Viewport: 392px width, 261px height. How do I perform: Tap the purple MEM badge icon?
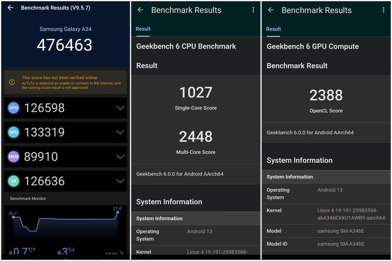click(14, 157)
